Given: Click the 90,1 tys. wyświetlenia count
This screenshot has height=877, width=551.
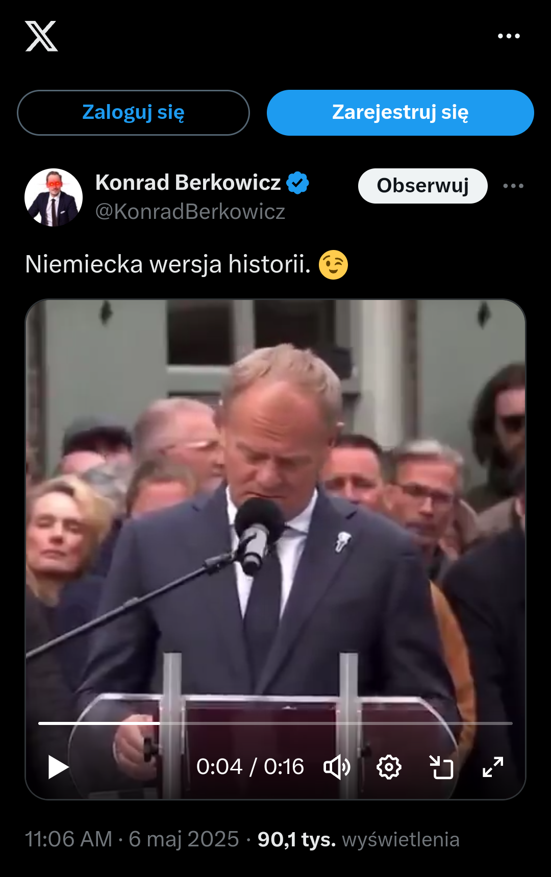Looking at the screenshot, I should click(359, 839).
